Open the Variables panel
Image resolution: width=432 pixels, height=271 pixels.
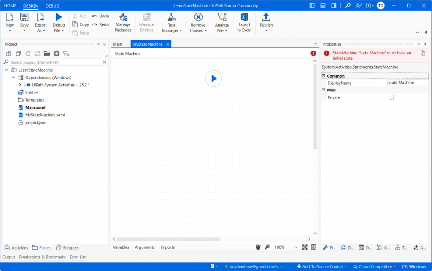click(x=121, y=247)
